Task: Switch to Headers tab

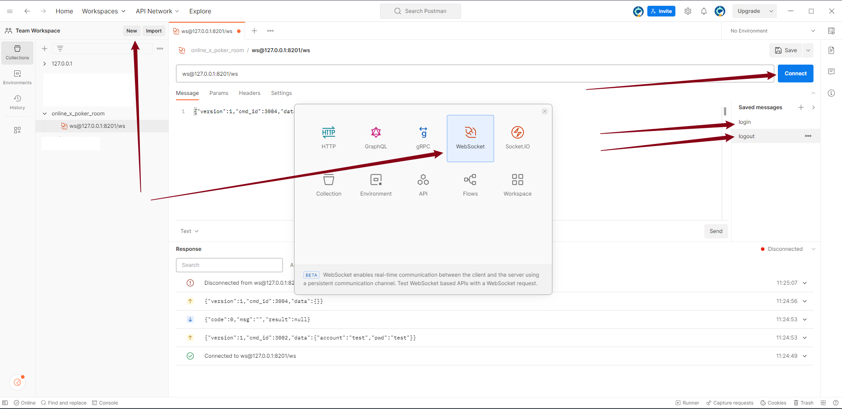Action: click(x=249, y=93)
